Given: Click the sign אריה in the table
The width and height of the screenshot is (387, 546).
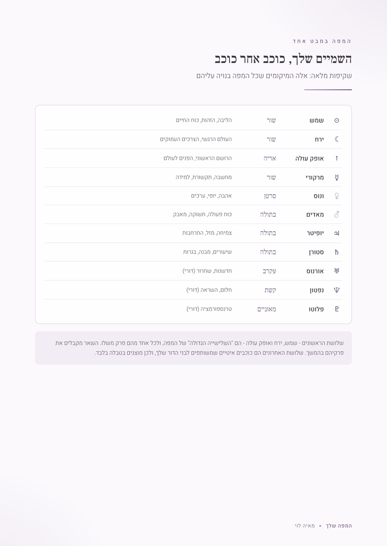Looking at the screenshot, I should pyautogui.click(x=270, y=158).
